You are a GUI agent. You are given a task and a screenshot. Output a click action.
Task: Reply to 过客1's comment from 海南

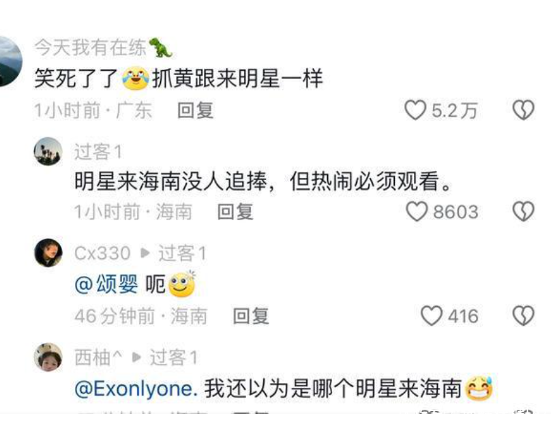pos(235,211)
